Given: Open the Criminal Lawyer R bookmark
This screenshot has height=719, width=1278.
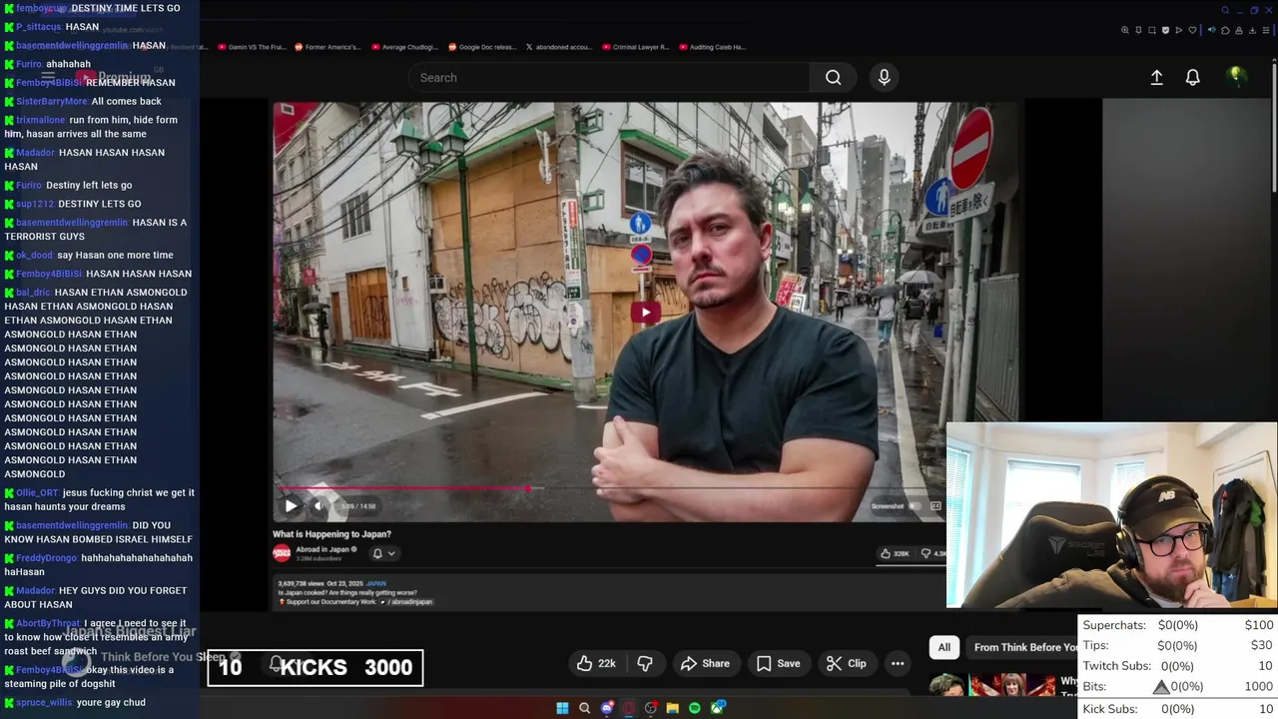Looking at the screenshot, I should [635, 47].
